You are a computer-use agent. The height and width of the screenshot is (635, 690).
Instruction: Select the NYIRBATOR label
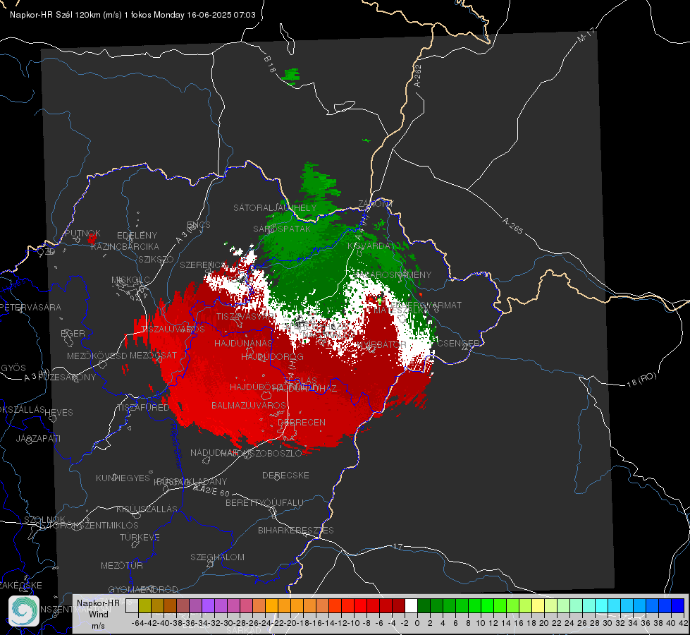click(381, 344)
